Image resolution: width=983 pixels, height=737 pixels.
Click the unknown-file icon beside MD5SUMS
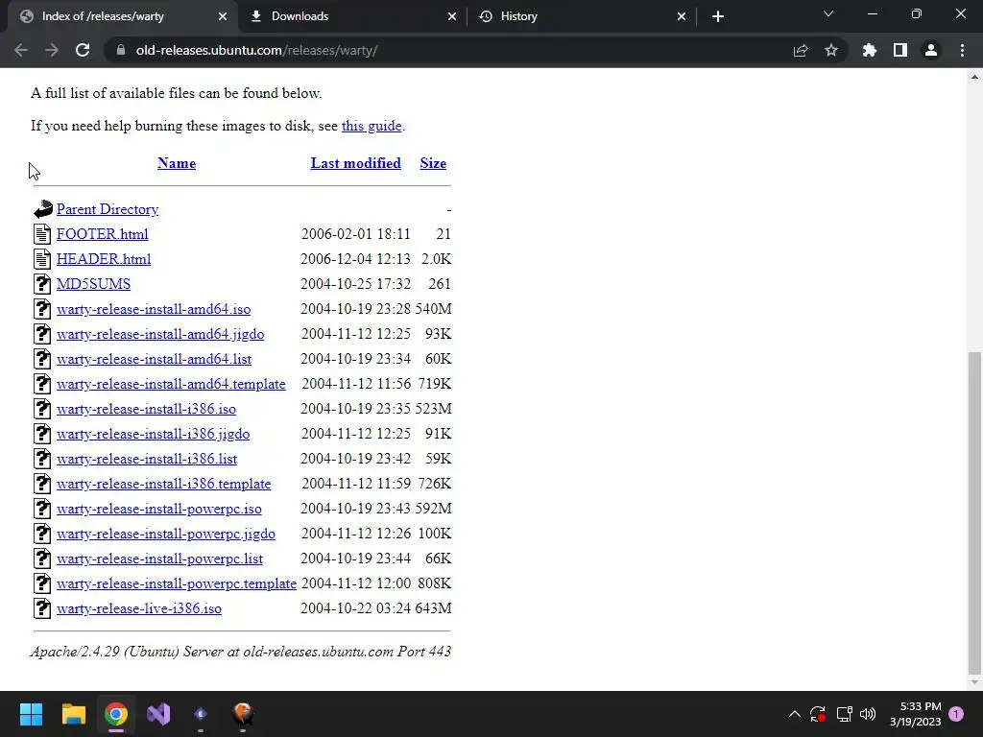pos(42,284)
